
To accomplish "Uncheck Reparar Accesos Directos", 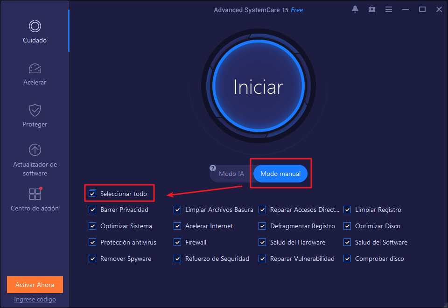I will tap(262, 210).
